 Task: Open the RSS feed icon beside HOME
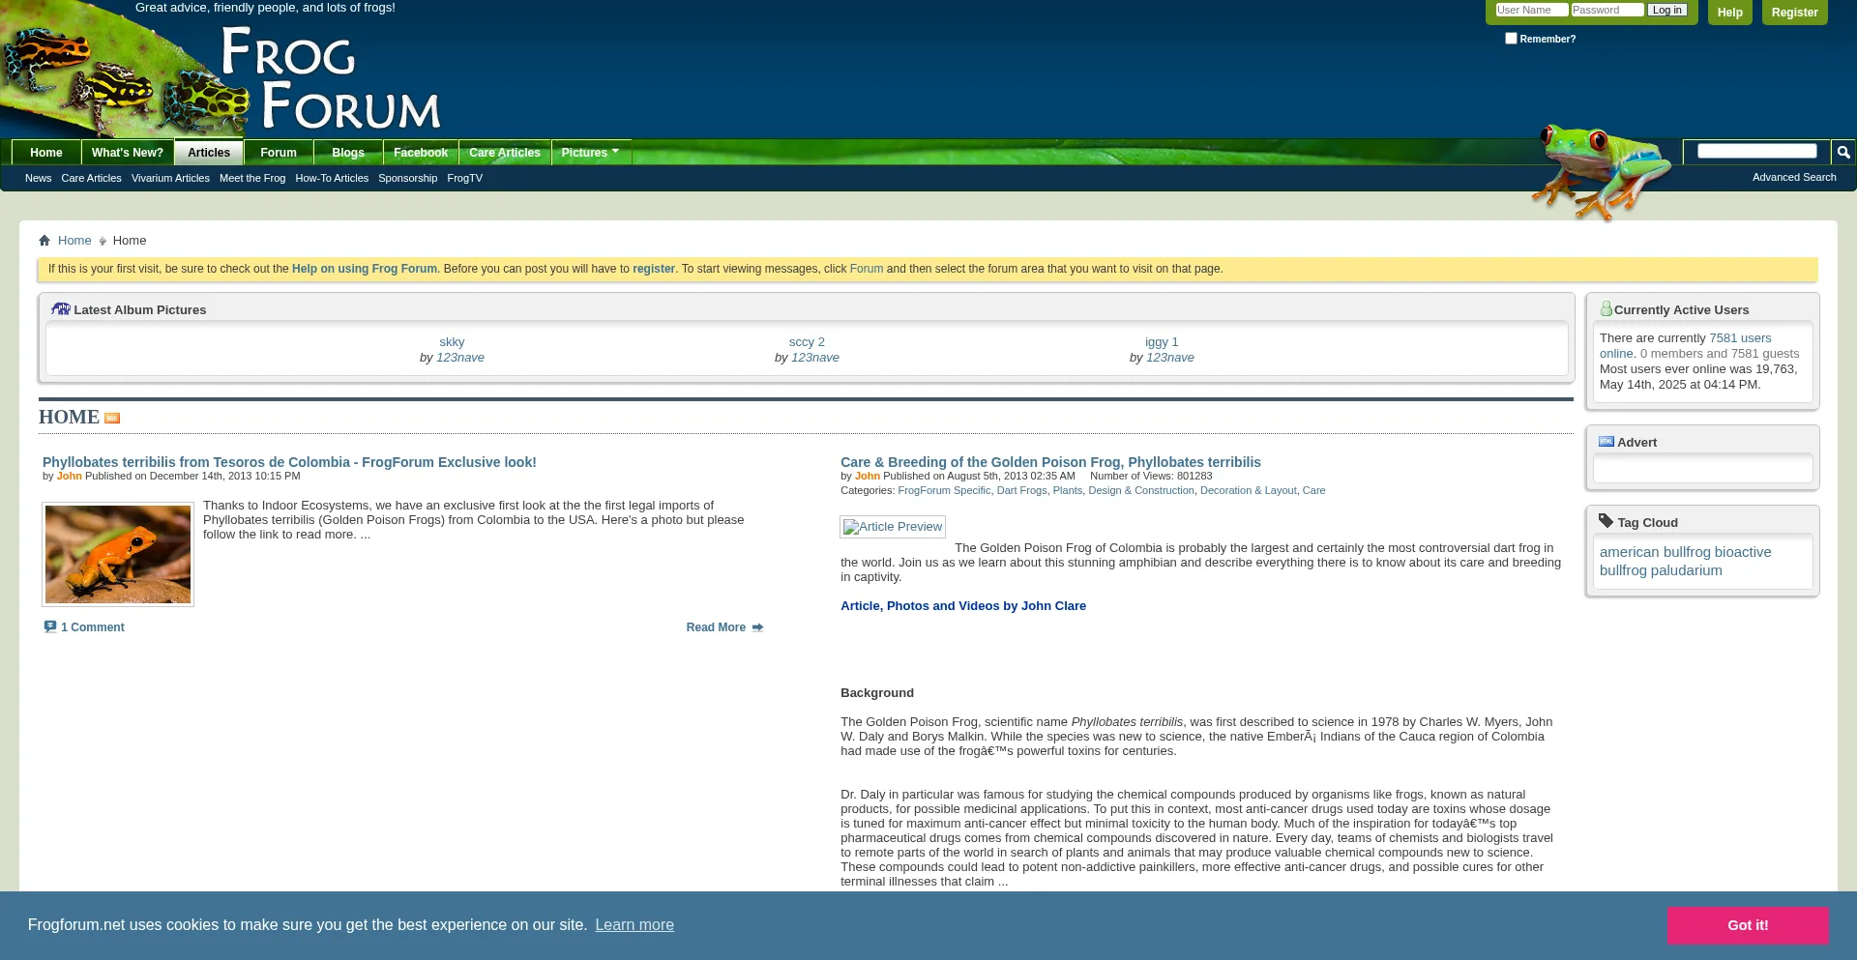[112, 419]
